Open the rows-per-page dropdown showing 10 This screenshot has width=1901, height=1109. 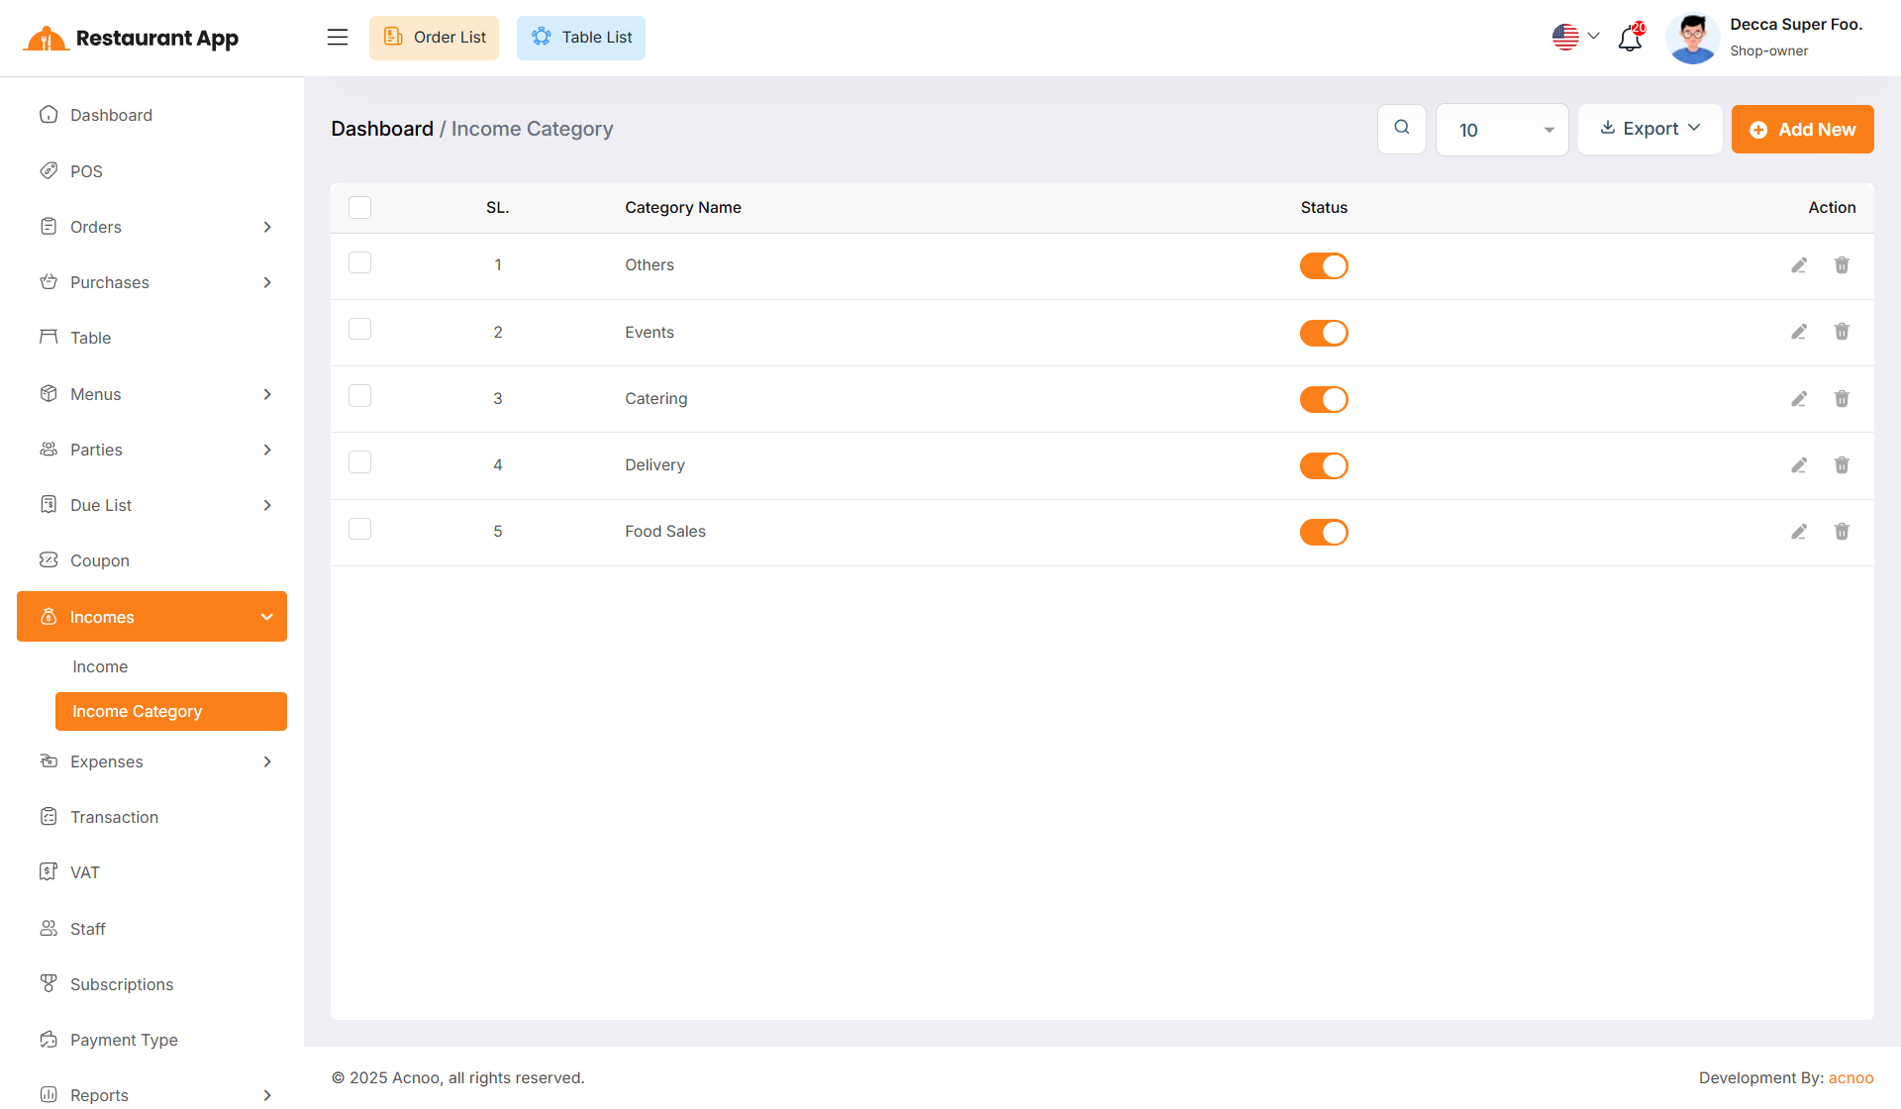pos(1502,130)
